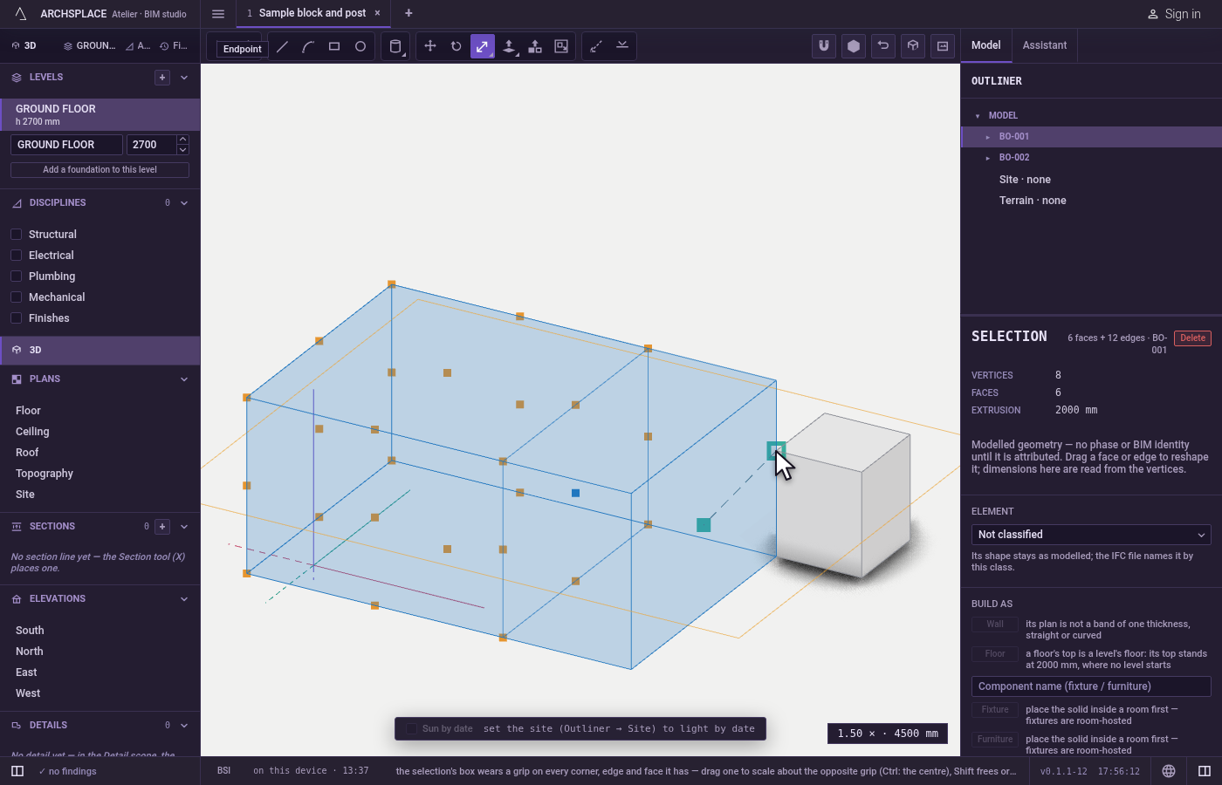The width and height of the screenshot is (1222, 785).
Task: Add a new level with plus button
Action: pos(162,78)
